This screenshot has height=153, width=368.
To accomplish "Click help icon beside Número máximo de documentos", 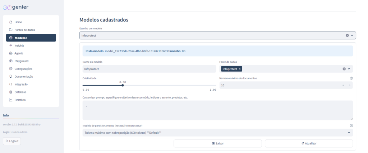I will pos(351,78).
